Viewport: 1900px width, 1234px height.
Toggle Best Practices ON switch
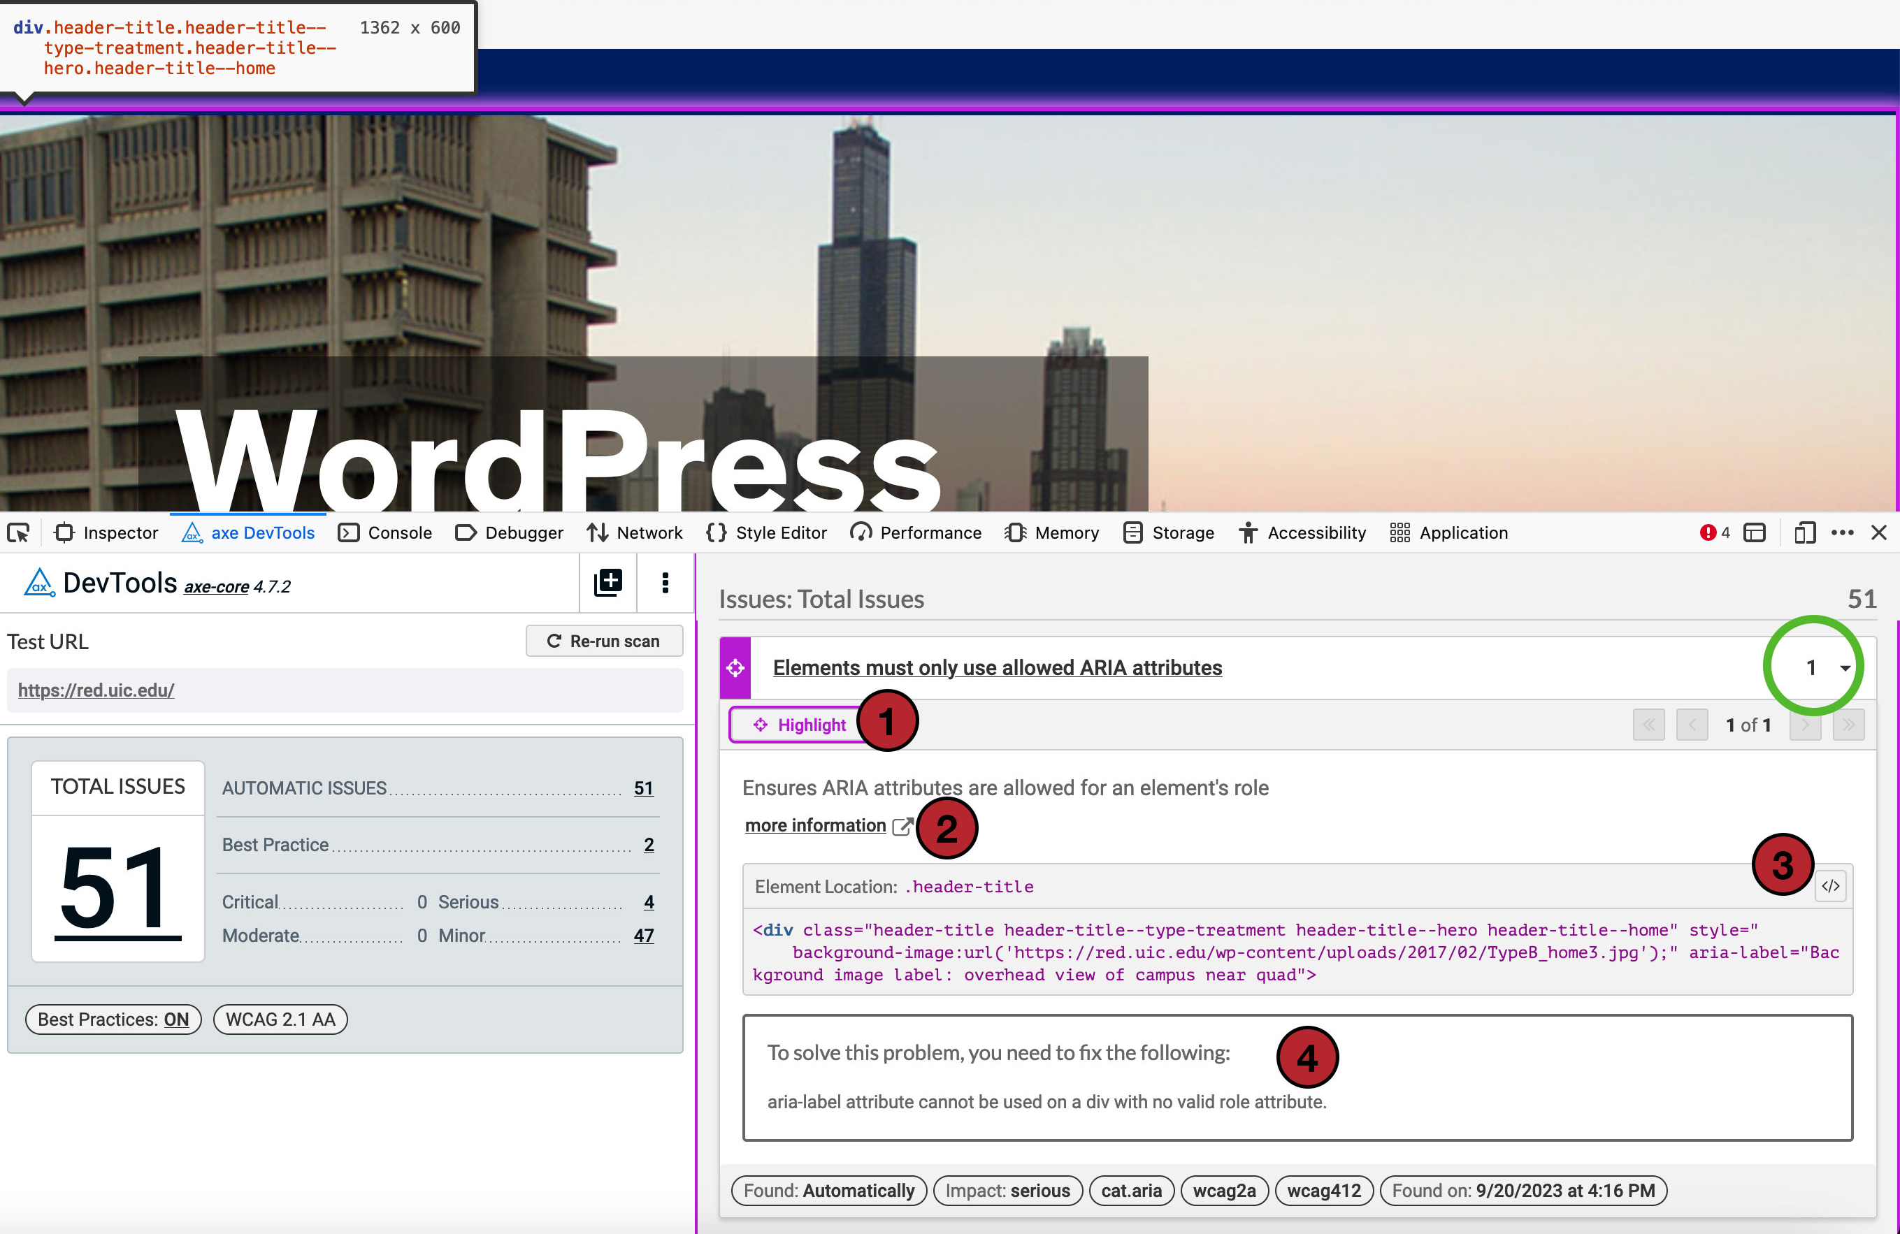click(113, 1019)
